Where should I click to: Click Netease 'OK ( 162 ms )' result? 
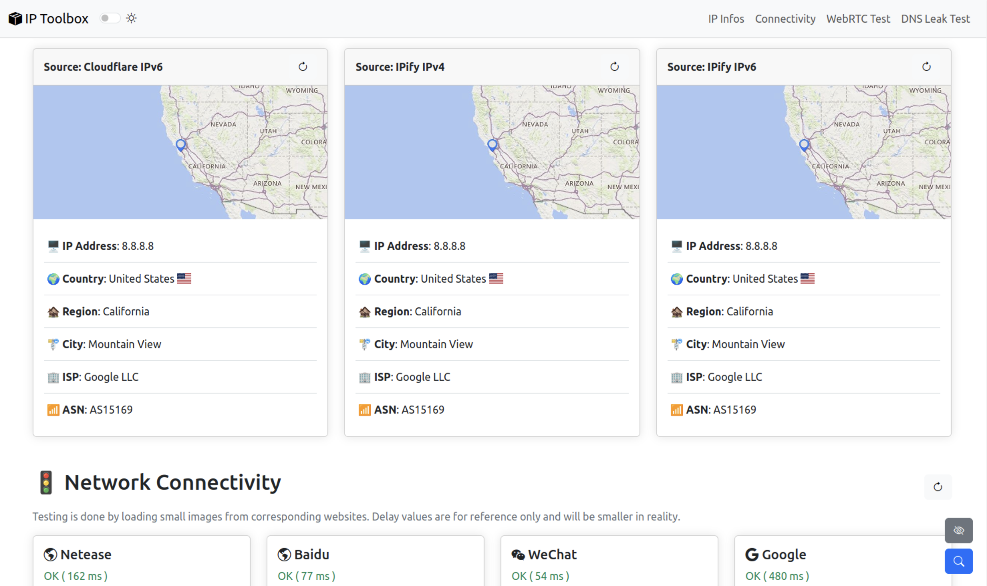[x=76, y=576]
